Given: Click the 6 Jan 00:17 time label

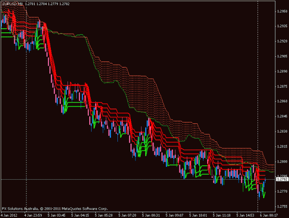Looking at the screenshot, I should (x=269, y=215).
